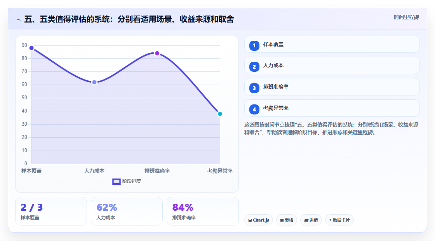Click the 样本覆盖 x-axis label

pos(31,171)
